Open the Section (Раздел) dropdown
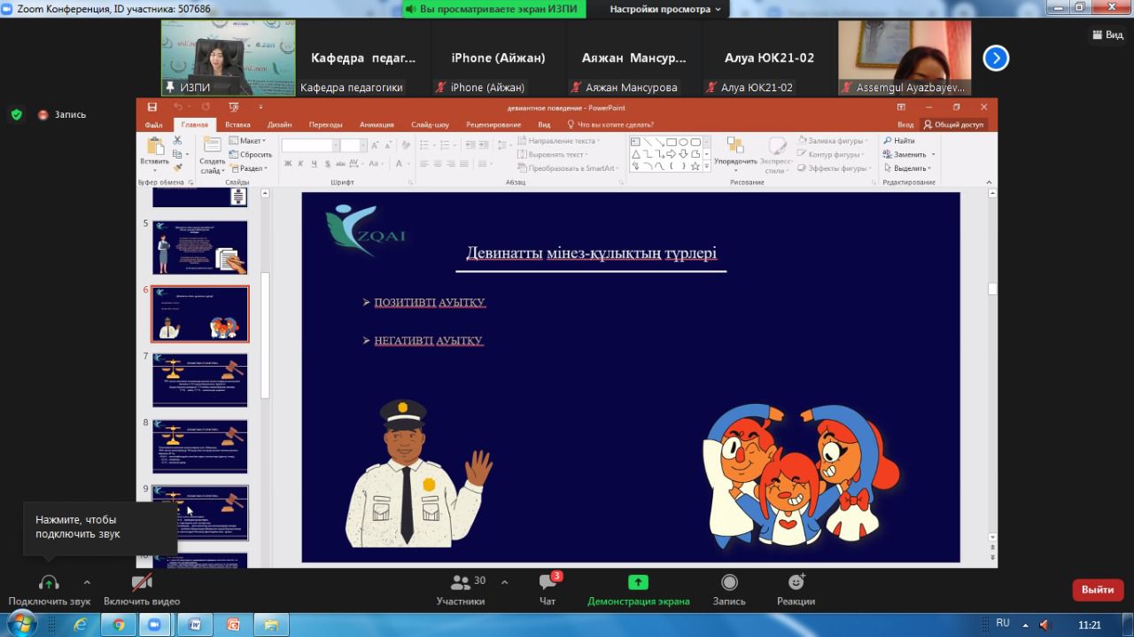 click(x=247, y=168)
